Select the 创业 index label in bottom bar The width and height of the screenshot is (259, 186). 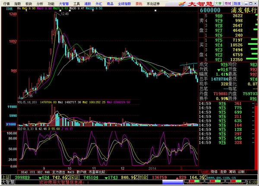(142, 177)
